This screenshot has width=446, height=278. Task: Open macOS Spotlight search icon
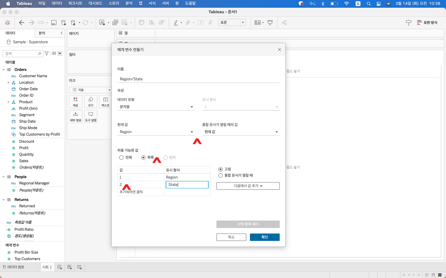coord(369,3)
